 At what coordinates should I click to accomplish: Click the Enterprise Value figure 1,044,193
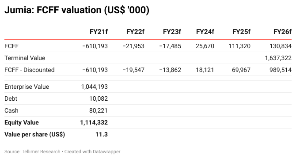click(x=95, y=87)
